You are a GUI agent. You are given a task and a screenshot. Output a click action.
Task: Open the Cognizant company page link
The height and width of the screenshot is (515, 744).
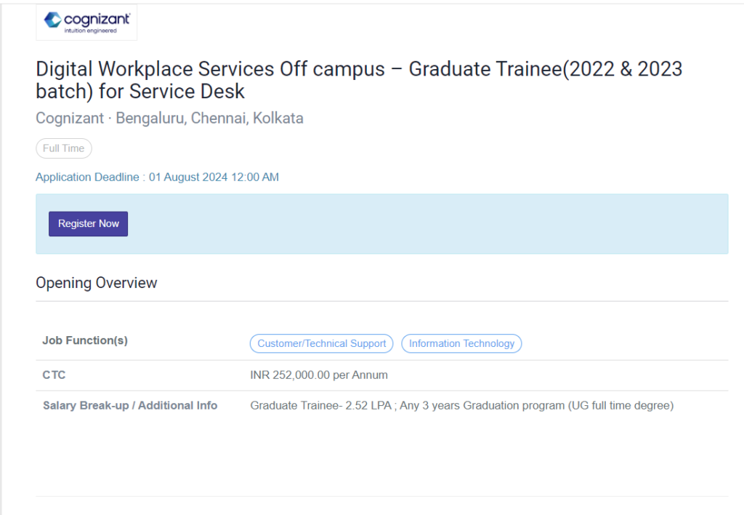69,118
